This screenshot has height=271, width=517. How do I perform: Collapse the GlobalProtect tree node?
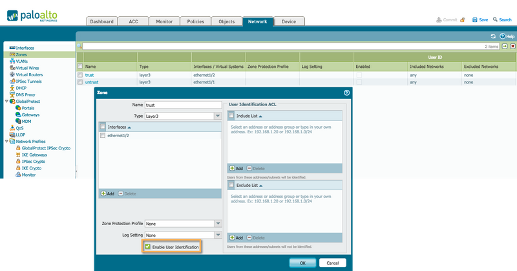pos(6,102)
